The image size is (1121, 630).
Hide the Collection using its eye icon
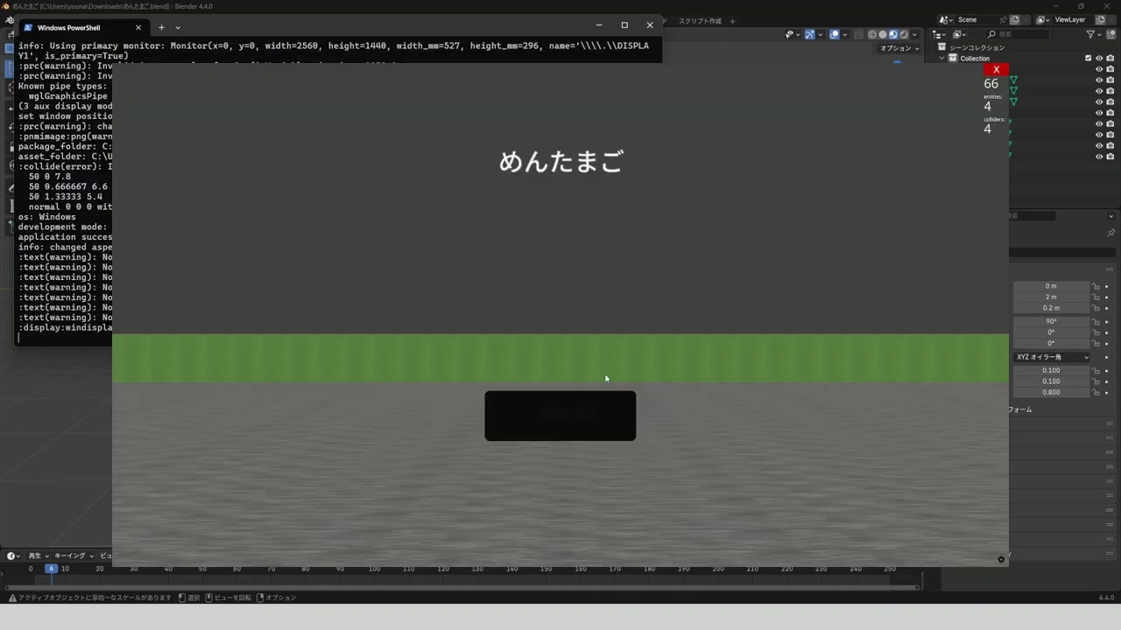[1099, 59]
